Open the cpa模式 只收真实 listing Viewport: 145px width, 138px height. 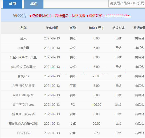tap(23, 67)
